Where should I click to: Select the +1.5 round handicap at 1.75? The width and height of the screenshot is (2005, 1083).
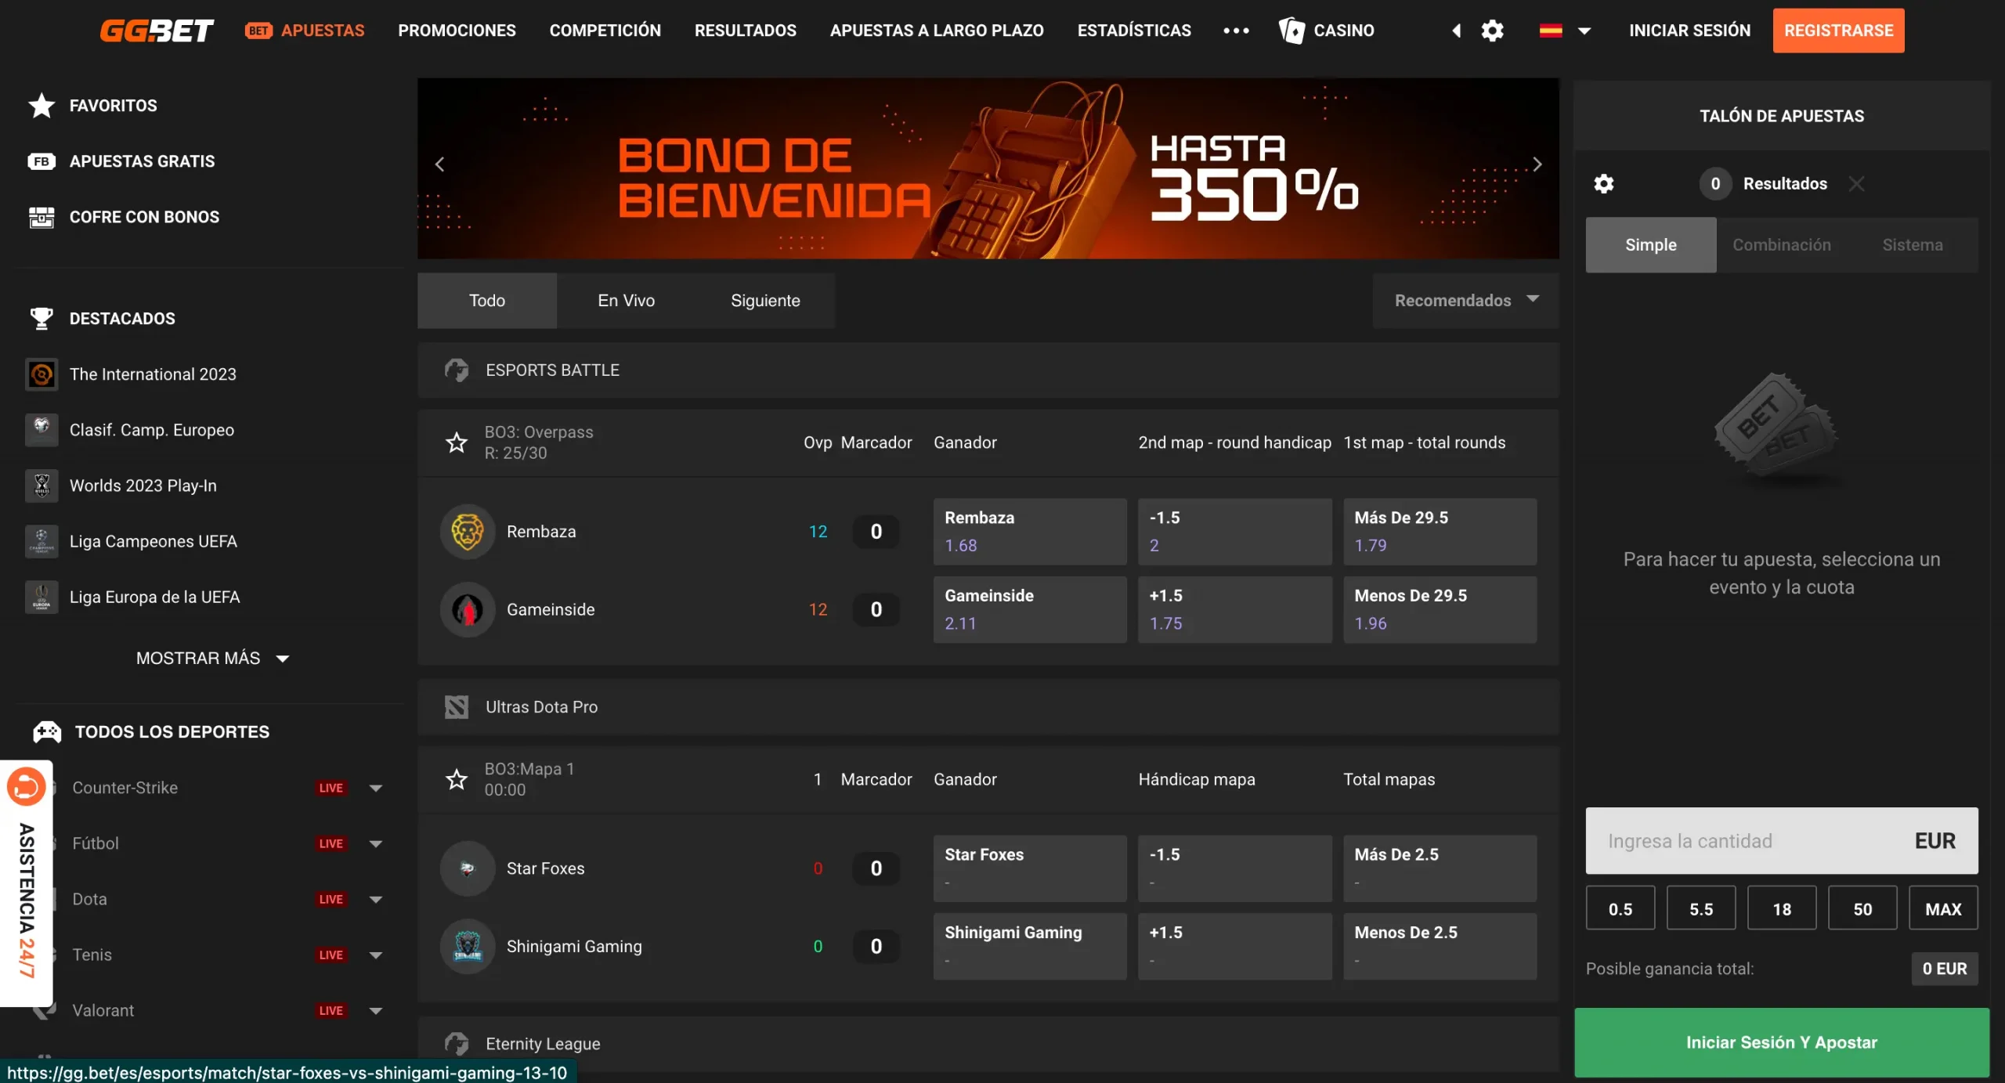pyautogui.click(x=1235, y=610)
